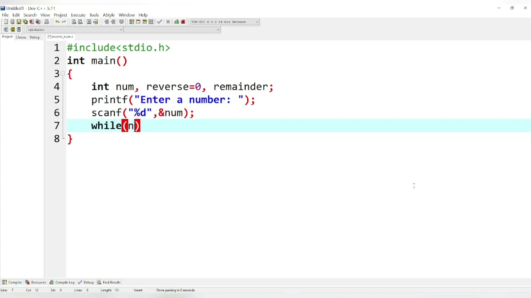Open the File menu
Image resolution: width=531 pixels, height=298 pixels.
point(5,15)
